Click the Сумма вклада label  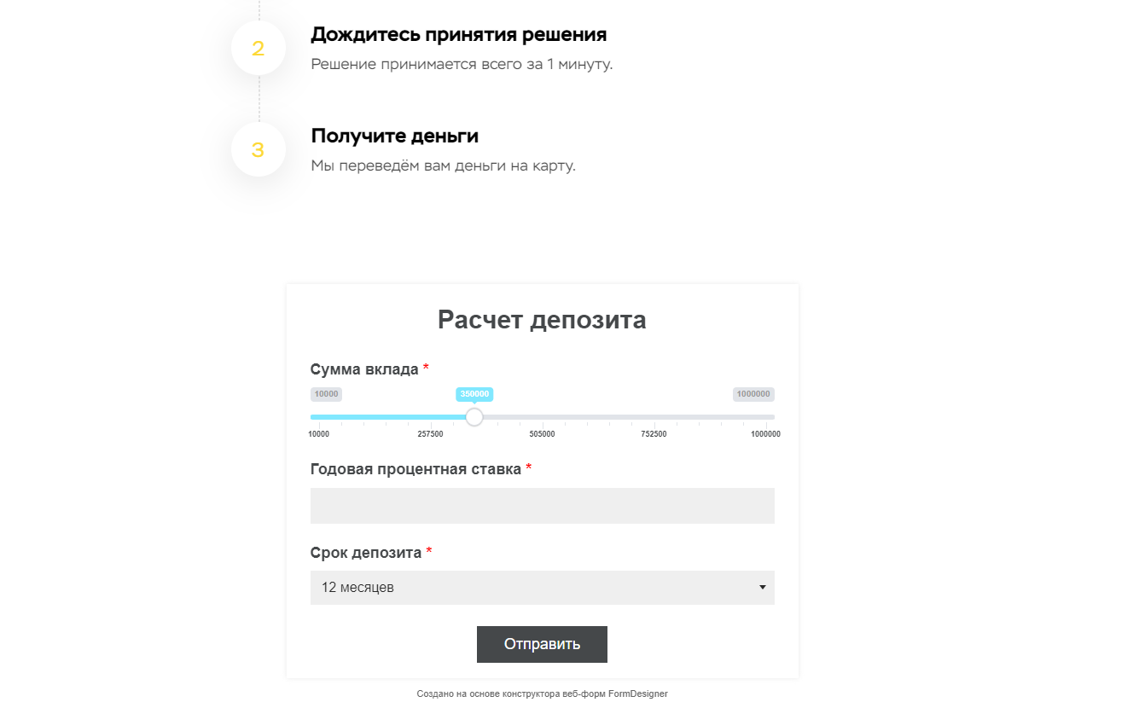(364, 369)
